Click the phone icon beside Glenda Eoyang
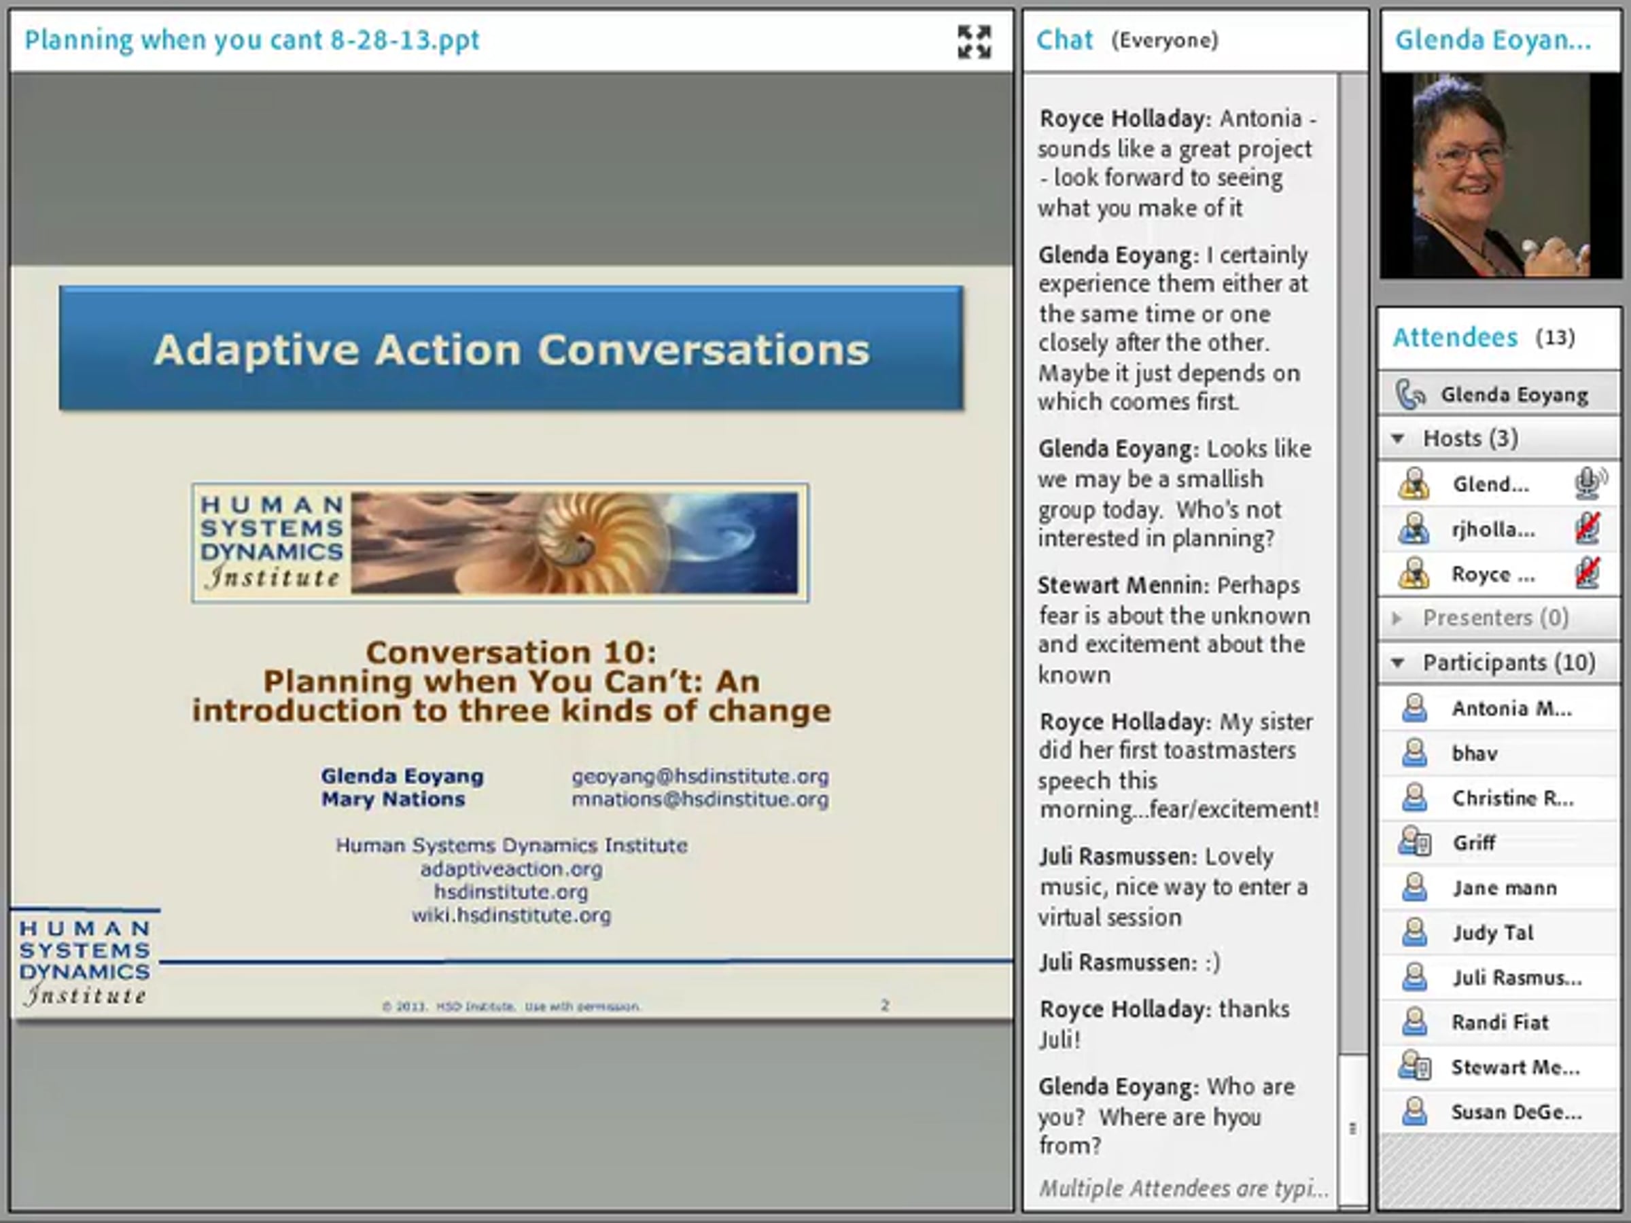Screen dimensions: 1631x1223 (1411, 394)
